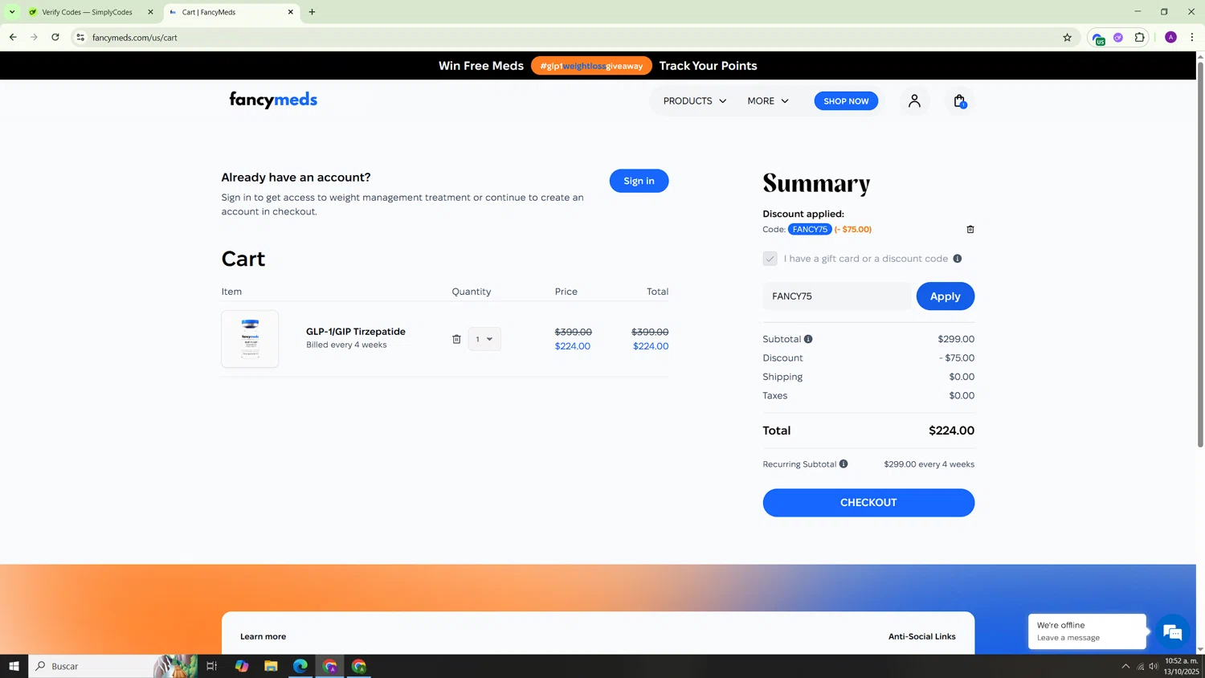
Task: Open browser extensions puzzle icon
Action: click(1139, 37)
